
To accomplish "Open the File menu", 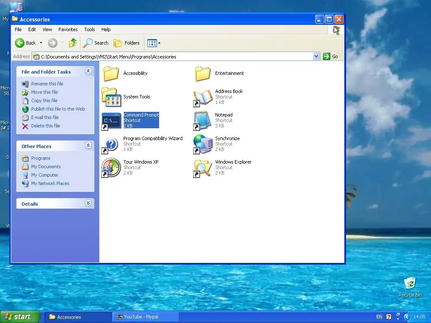I will [x=18, y=29].
